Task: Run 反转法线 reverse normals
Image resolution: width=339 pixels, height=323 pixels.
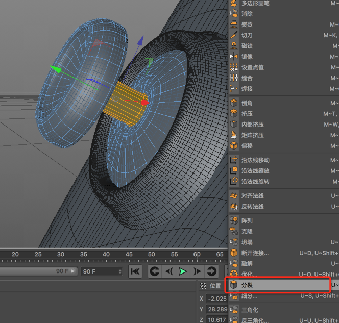Action: click(284, 207)
